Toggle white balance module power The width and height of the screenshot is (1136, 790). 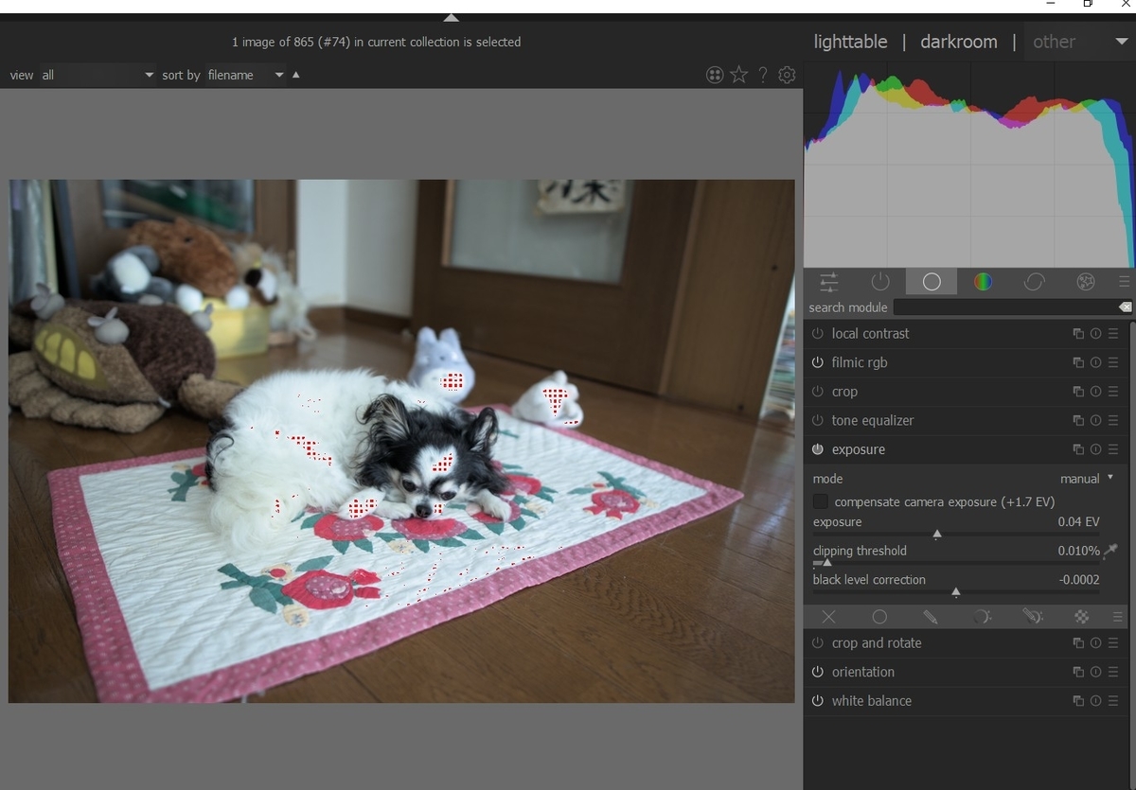818,701
